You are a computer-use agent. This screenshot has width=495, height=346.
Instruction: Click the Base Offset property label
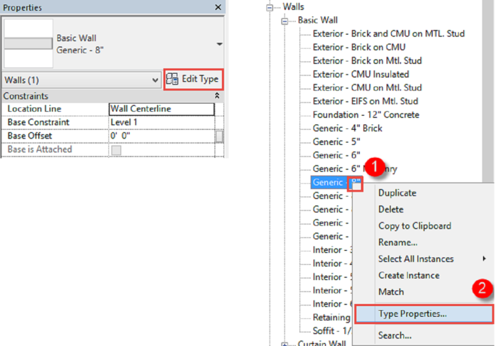[30, 136]
